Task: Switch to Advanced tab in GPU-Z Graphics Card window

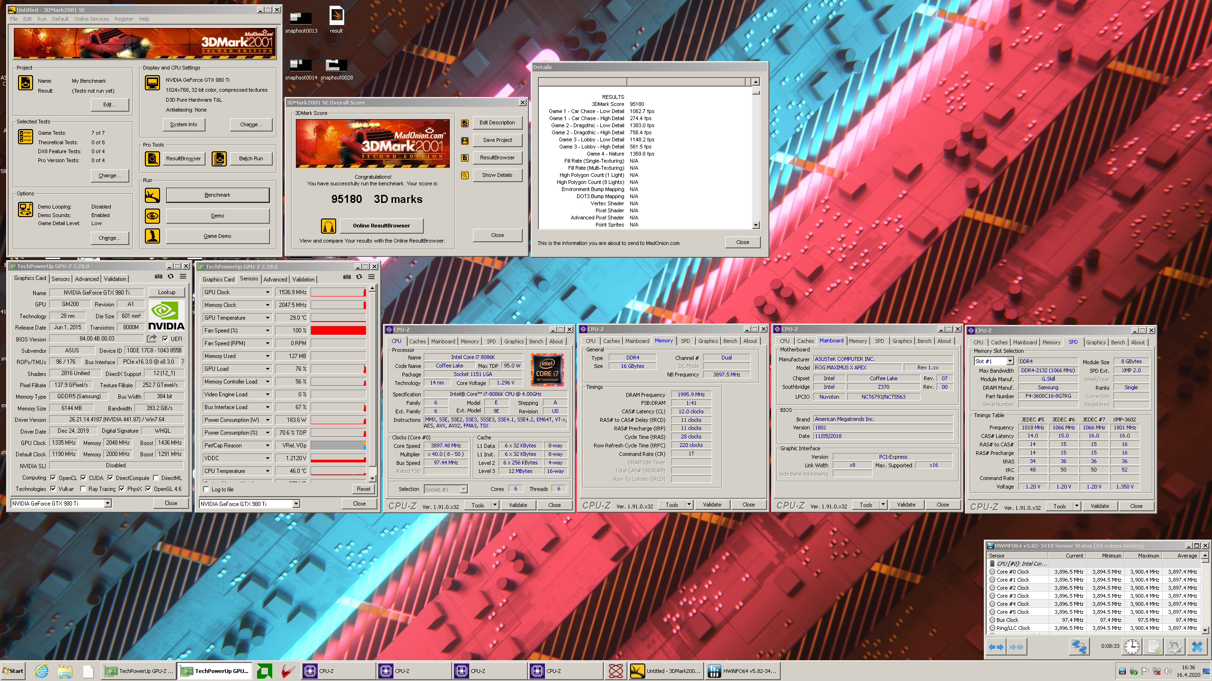Action: (x=87, y=279)
